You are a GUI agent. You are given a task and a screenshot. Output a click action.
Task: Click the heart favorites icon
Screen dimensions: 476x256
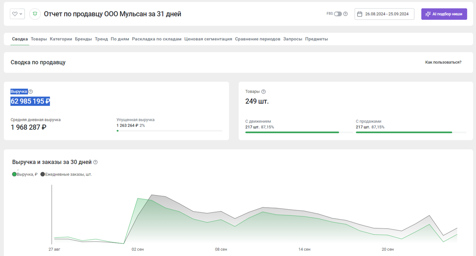click(x=15, y=14)
